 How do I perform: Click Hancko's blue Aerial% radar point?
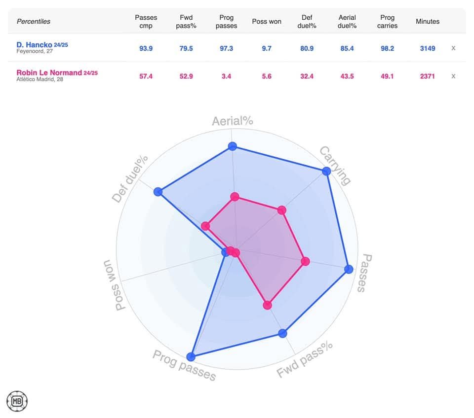232,146
